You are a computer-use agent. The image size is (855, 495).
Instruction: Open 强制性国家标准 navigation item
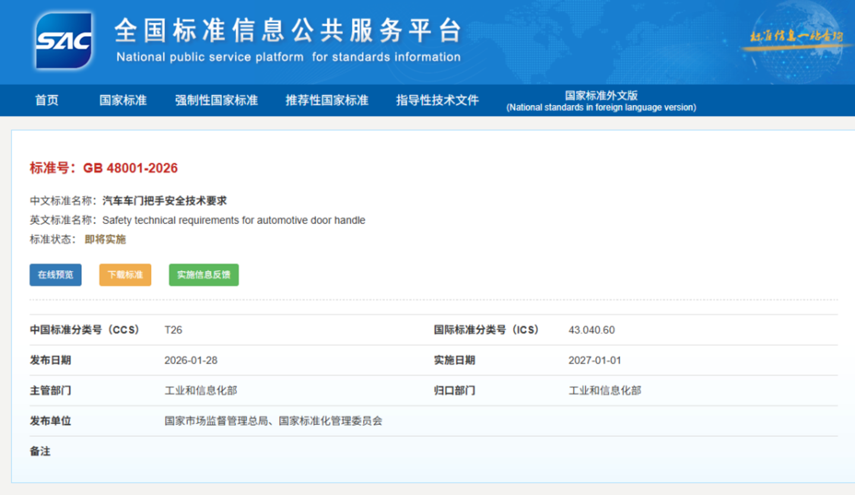point(216,100)
